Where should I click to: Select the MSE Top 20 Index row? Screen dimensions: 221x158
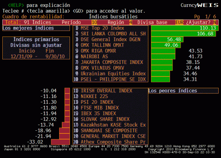pyautogui.click(x=111, y=28)
